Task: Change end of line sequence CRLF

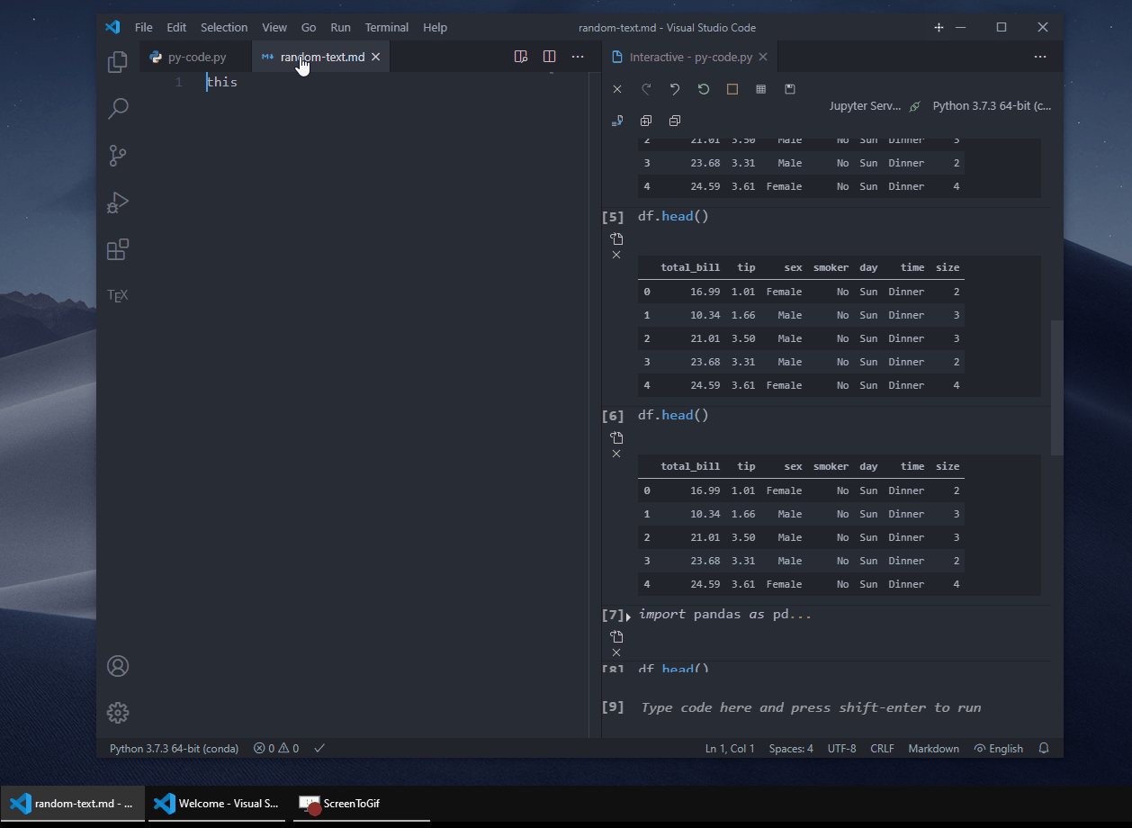Action: pyautogui.click(x=883, y=748)
